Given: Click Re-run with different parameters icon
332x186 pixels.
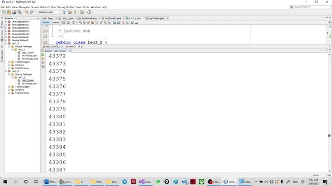Looking at the screenshot, I should (43, 58).
